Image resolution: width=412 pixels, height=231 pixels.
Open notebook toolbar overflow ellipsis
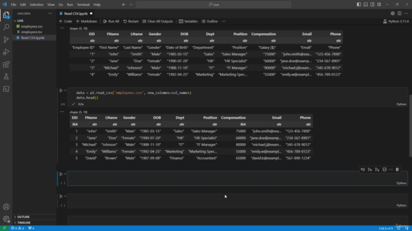[x=223, y=21]
